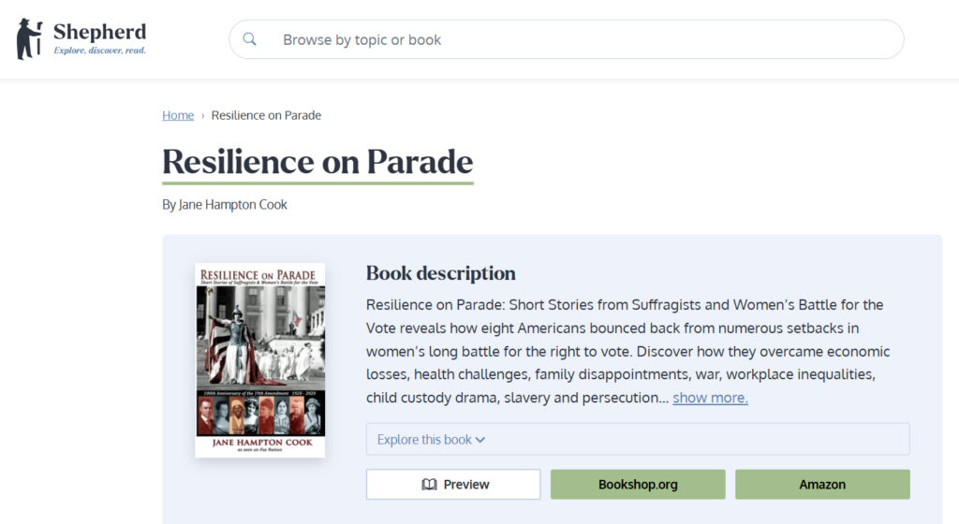Go to the Home breadcrumb link
The height and width of the screenshot is (524, 959).
coord(178,115)
